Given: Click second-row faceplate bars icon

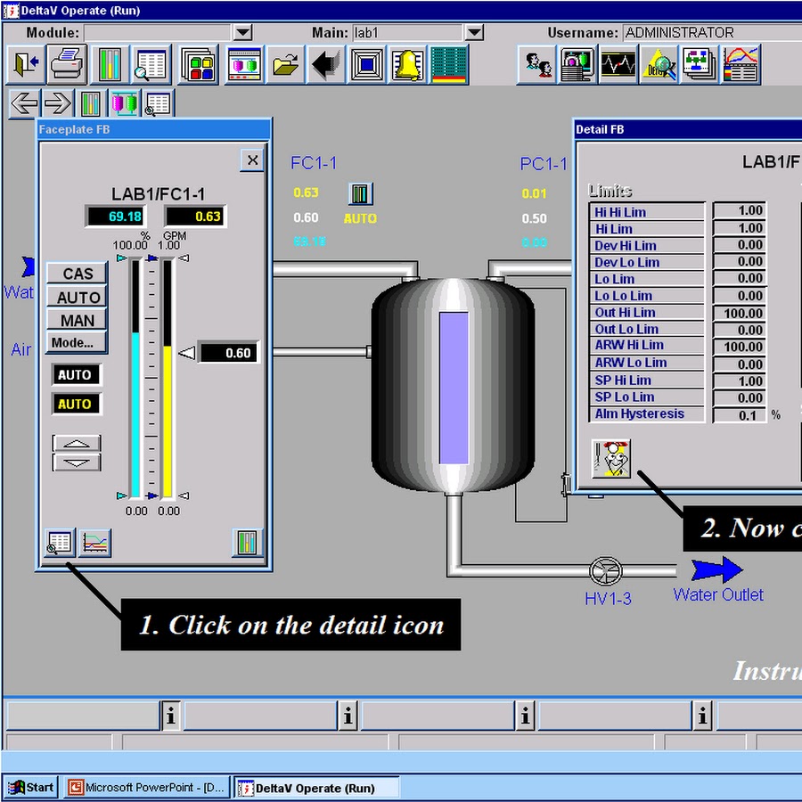Looking at the screenshot, I should coord(91,103).
